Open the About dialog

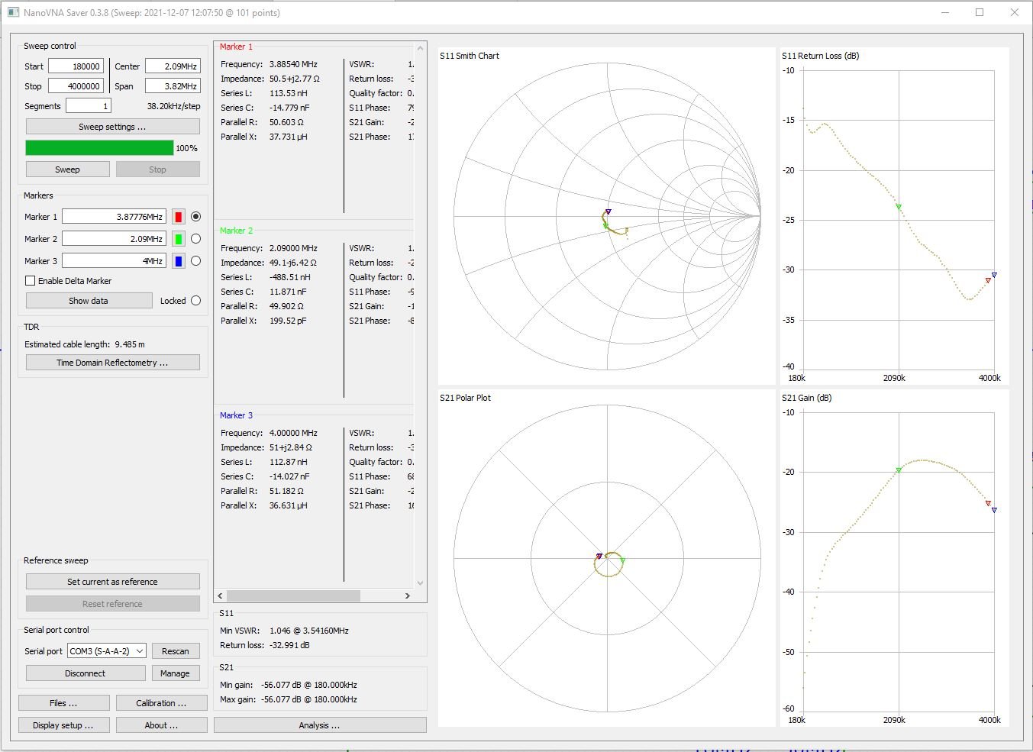point(161,725)
